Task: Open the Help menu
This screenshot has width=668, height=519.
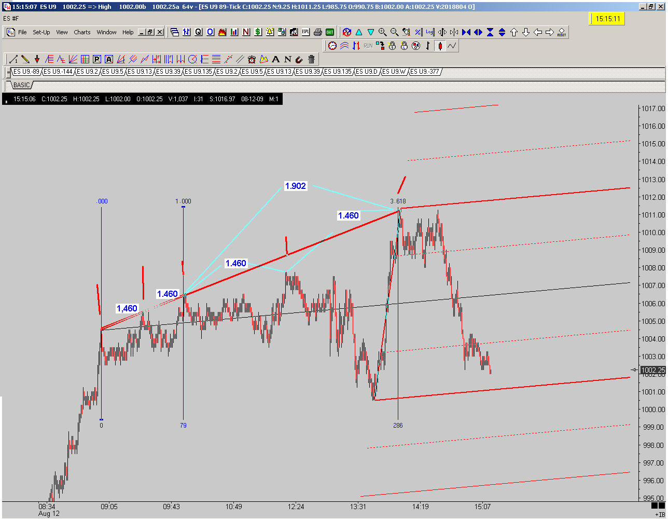Action: (x=128, y=32)
